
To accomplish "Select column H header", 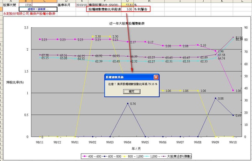I will 149,1.
